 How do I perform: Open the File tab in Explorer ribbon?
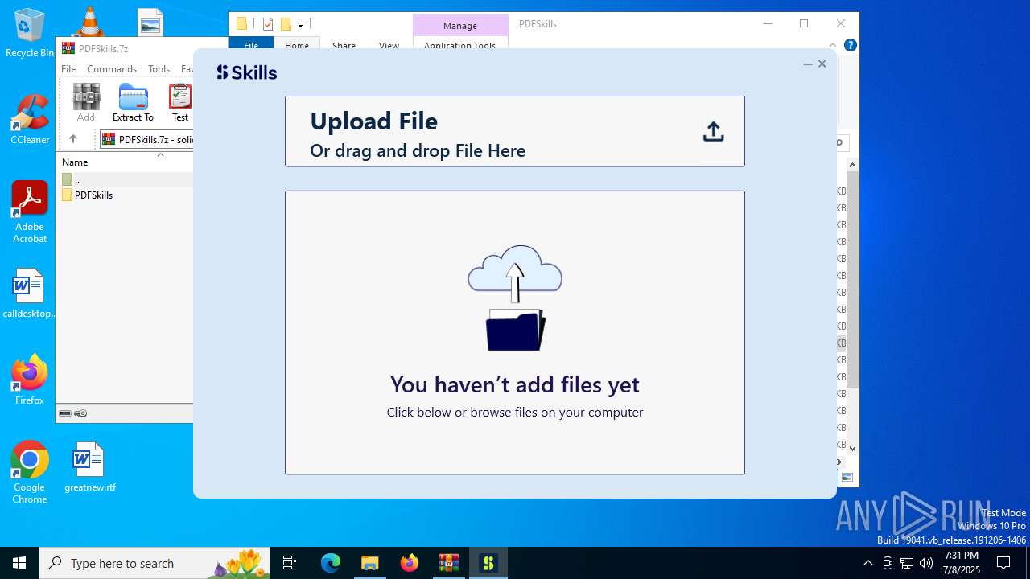tap(251, 46)
